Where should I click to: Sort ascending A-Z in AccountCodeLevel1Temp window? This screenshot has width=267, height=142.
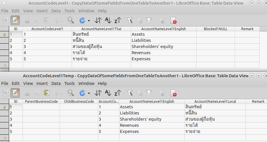(x=108, y=93)
